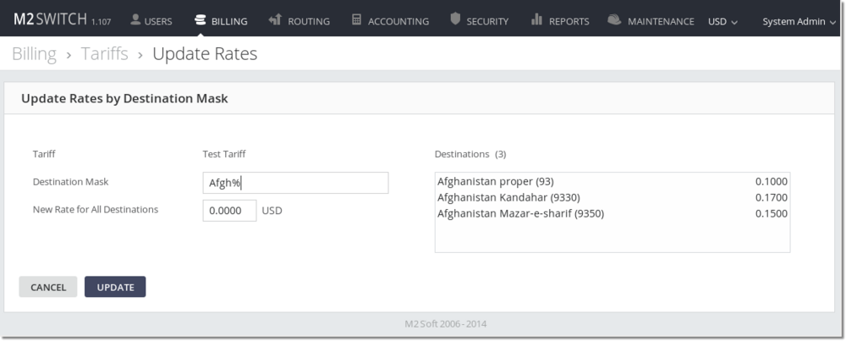
Task: Open the Reports menu
Action: [569, 21]
